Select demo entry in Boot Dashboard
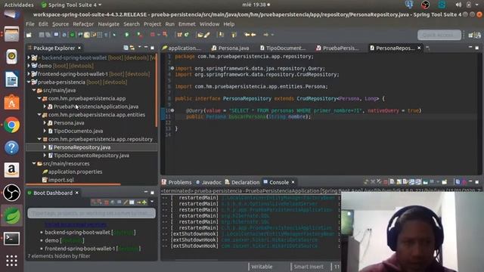Viewport: 484px width, 272px height. [x=51, y=240]
